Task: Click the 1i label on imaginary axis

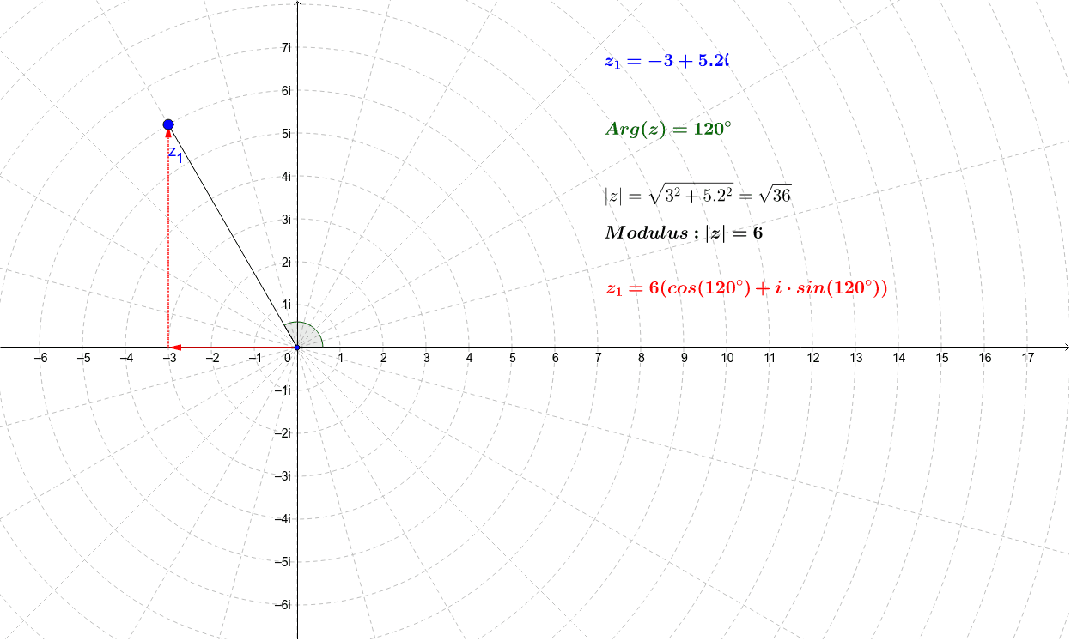Action: [x=286, y=305]
